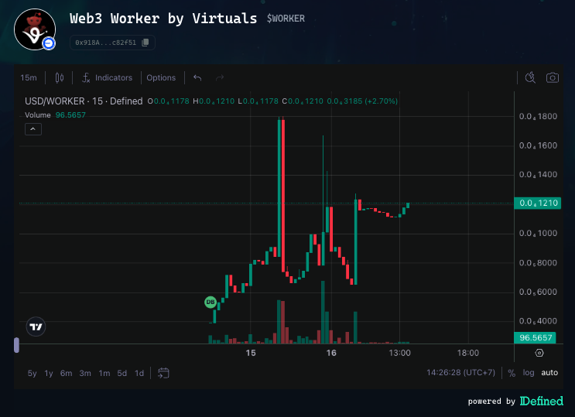Select the 1y time range
This screenshot has width=575, height=417.
[x=49, y=374]
